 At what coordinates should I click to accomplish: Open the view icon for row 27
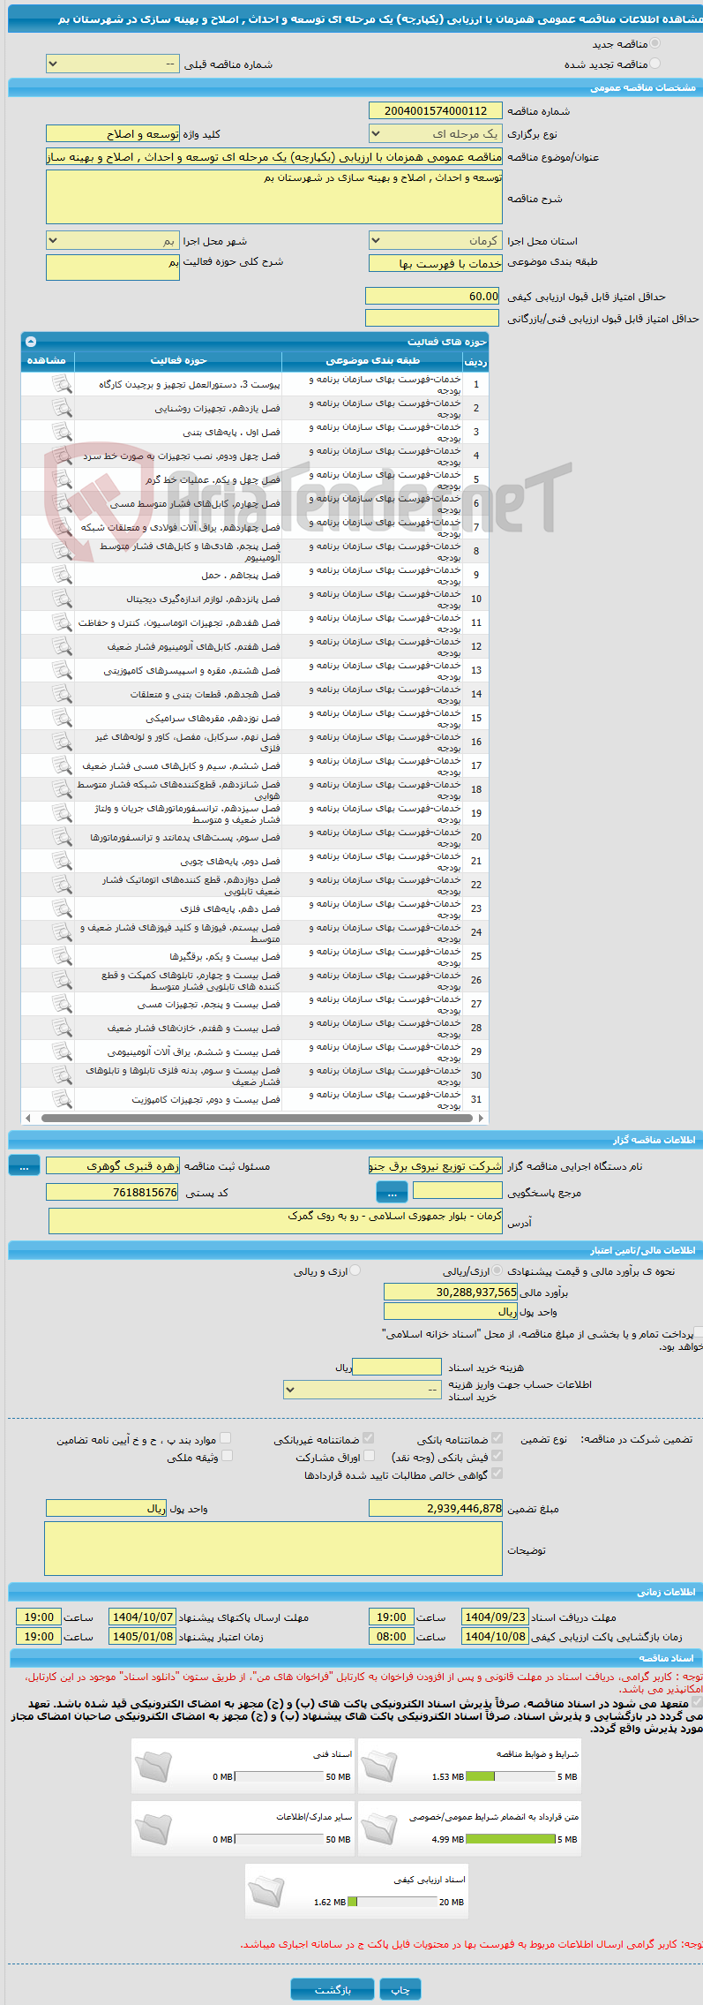point(61,1004)
